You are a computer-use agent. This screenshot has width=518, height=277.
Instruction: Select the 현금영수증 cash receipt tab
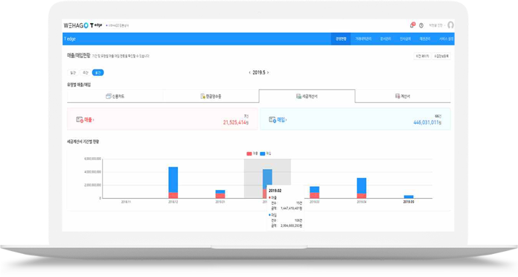point(211,96)
